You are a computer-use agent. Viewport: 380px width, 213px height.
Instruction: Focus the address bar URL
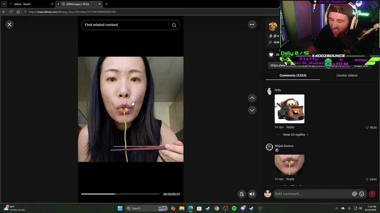72,12
